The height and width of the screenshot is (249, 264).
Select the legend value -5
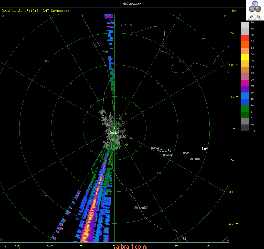click(252, 125)
